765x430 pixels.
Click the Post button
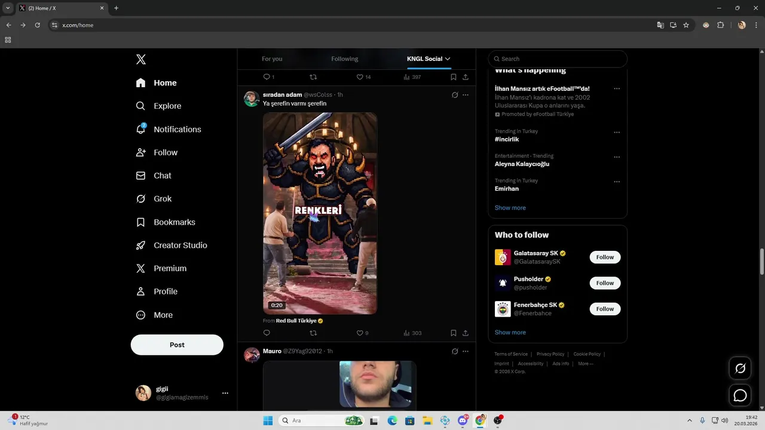(x=177, y=345)
